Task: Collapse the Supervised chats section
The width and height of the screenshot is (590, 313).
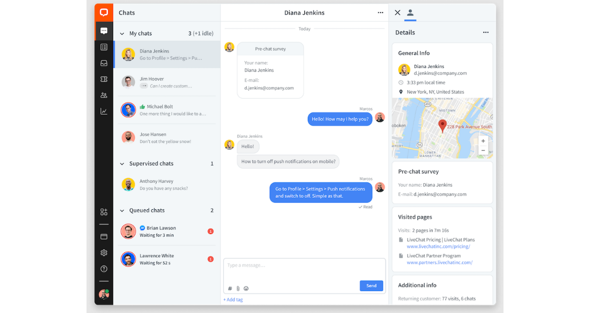Action: tap(122, 164)
